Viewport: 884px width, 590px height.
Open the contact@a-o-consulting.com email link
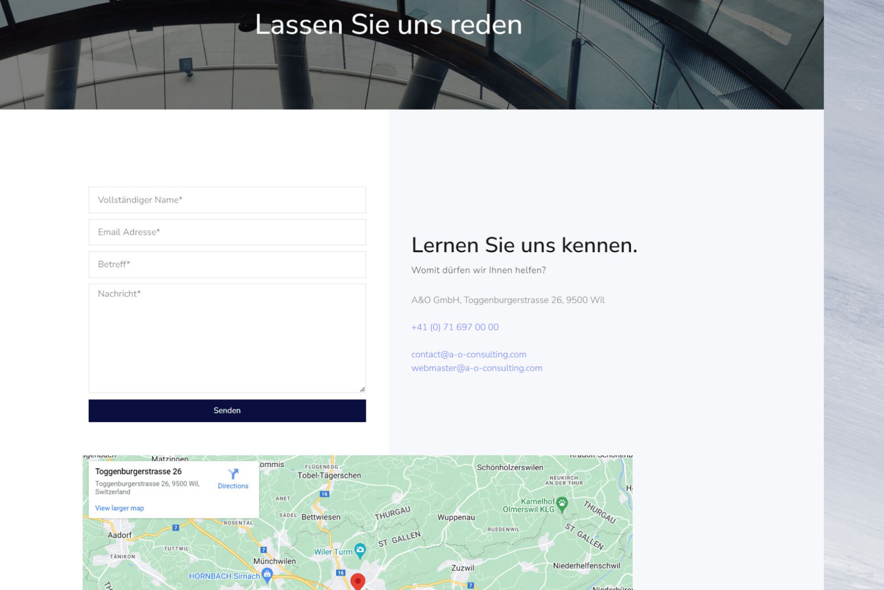(x=468, y=354)
